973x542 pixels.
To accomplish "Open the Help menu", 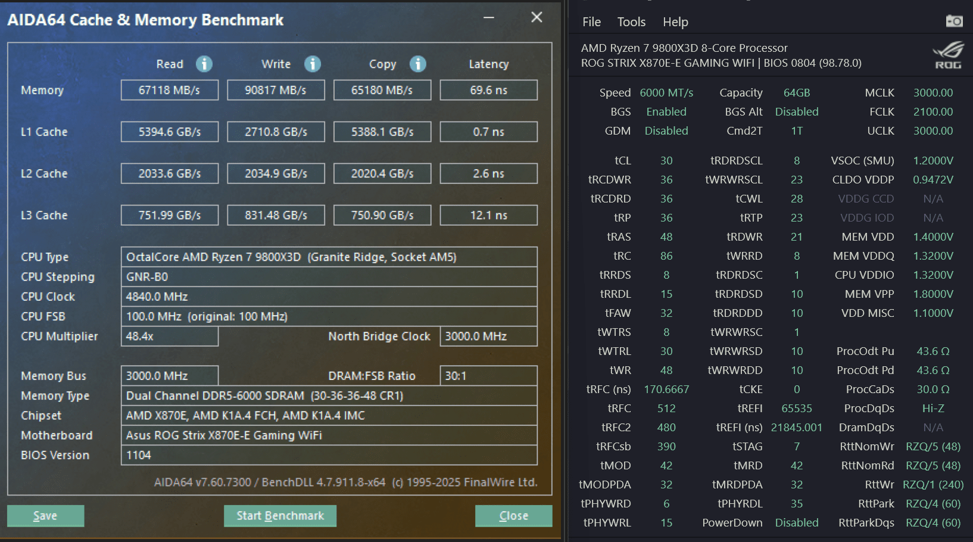I will coord(675,22).
